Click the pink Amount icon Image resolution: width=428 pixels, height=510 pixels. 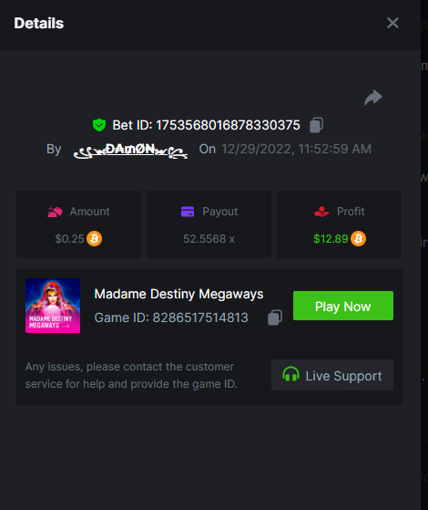(x=55, y=212)
